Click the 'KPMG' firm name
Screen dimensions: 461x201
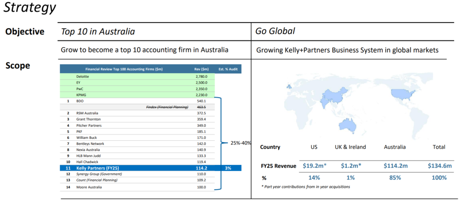pyautogui.click(x=81, y=95)
